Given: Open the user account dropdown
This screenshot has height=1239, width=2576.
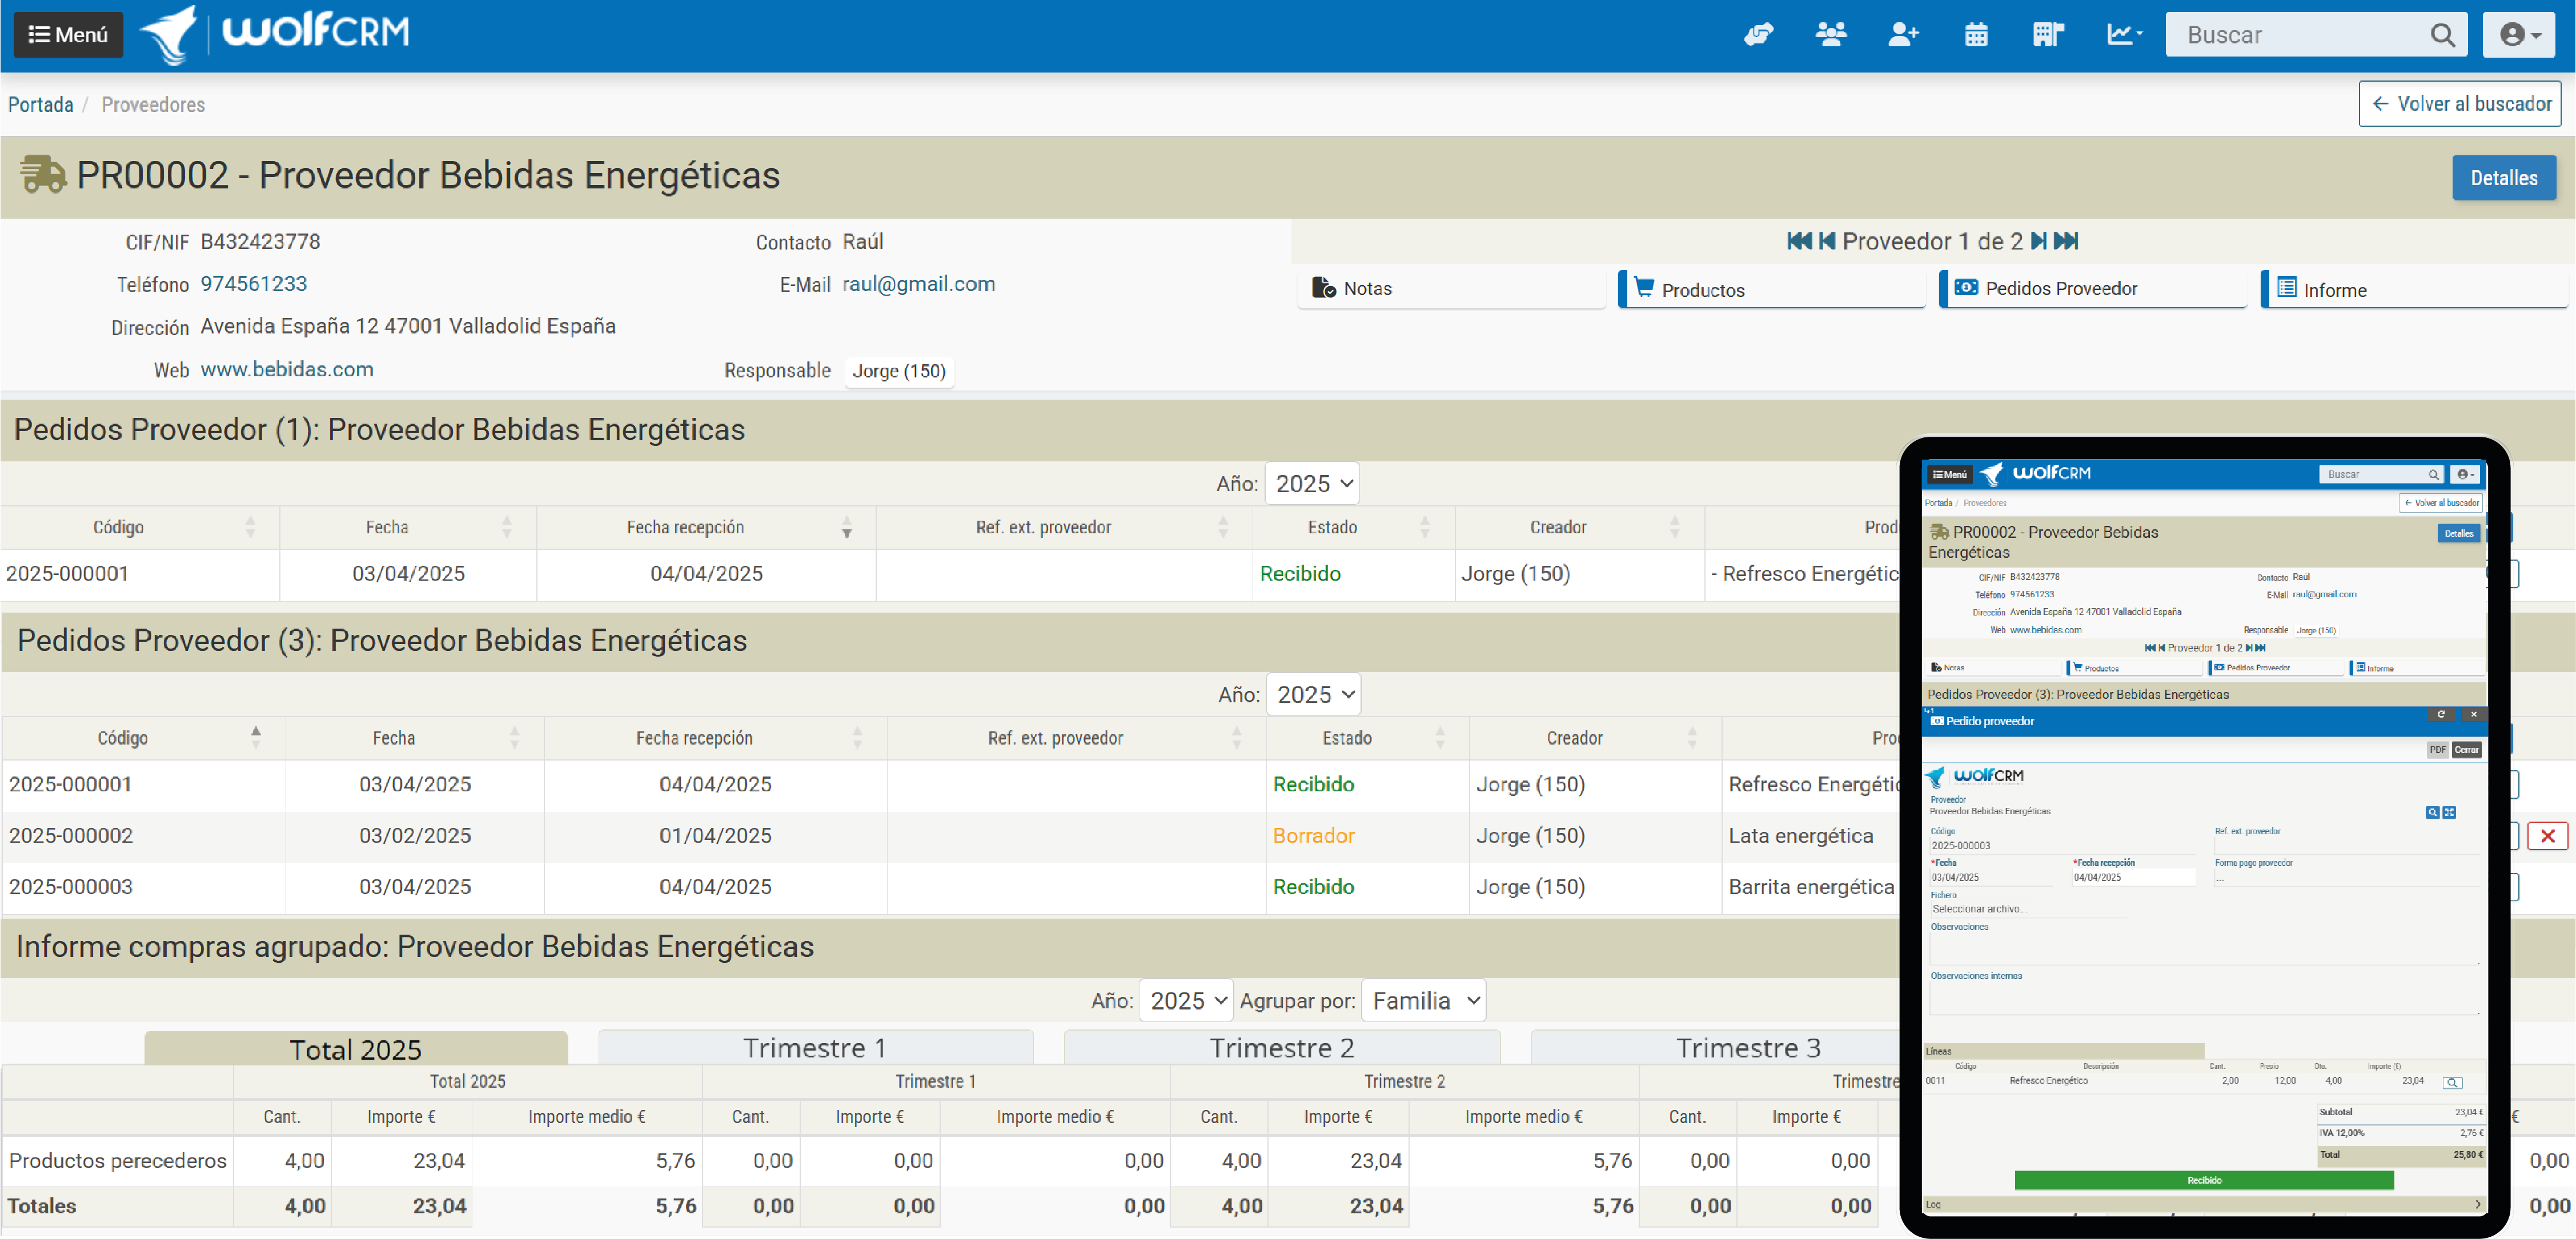Looking at the screenshot, I should [x=2519, y=35].
